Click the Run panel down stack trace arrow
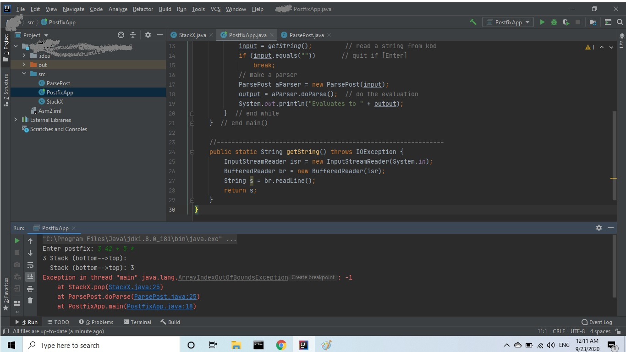This screenshot has width=626, height=352. pos(30,253)
